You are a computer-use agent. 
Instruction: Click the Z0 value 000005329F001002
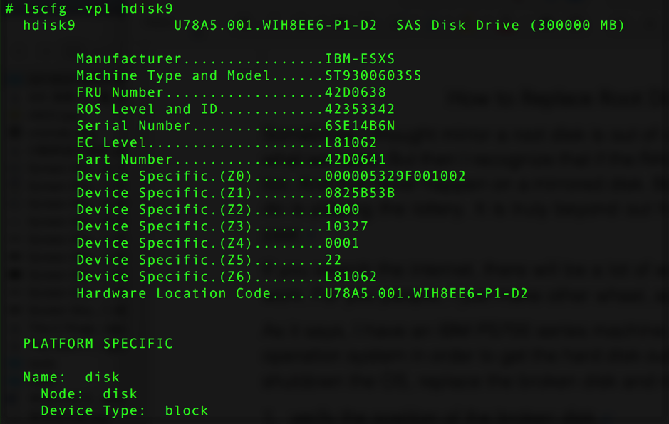395,176
